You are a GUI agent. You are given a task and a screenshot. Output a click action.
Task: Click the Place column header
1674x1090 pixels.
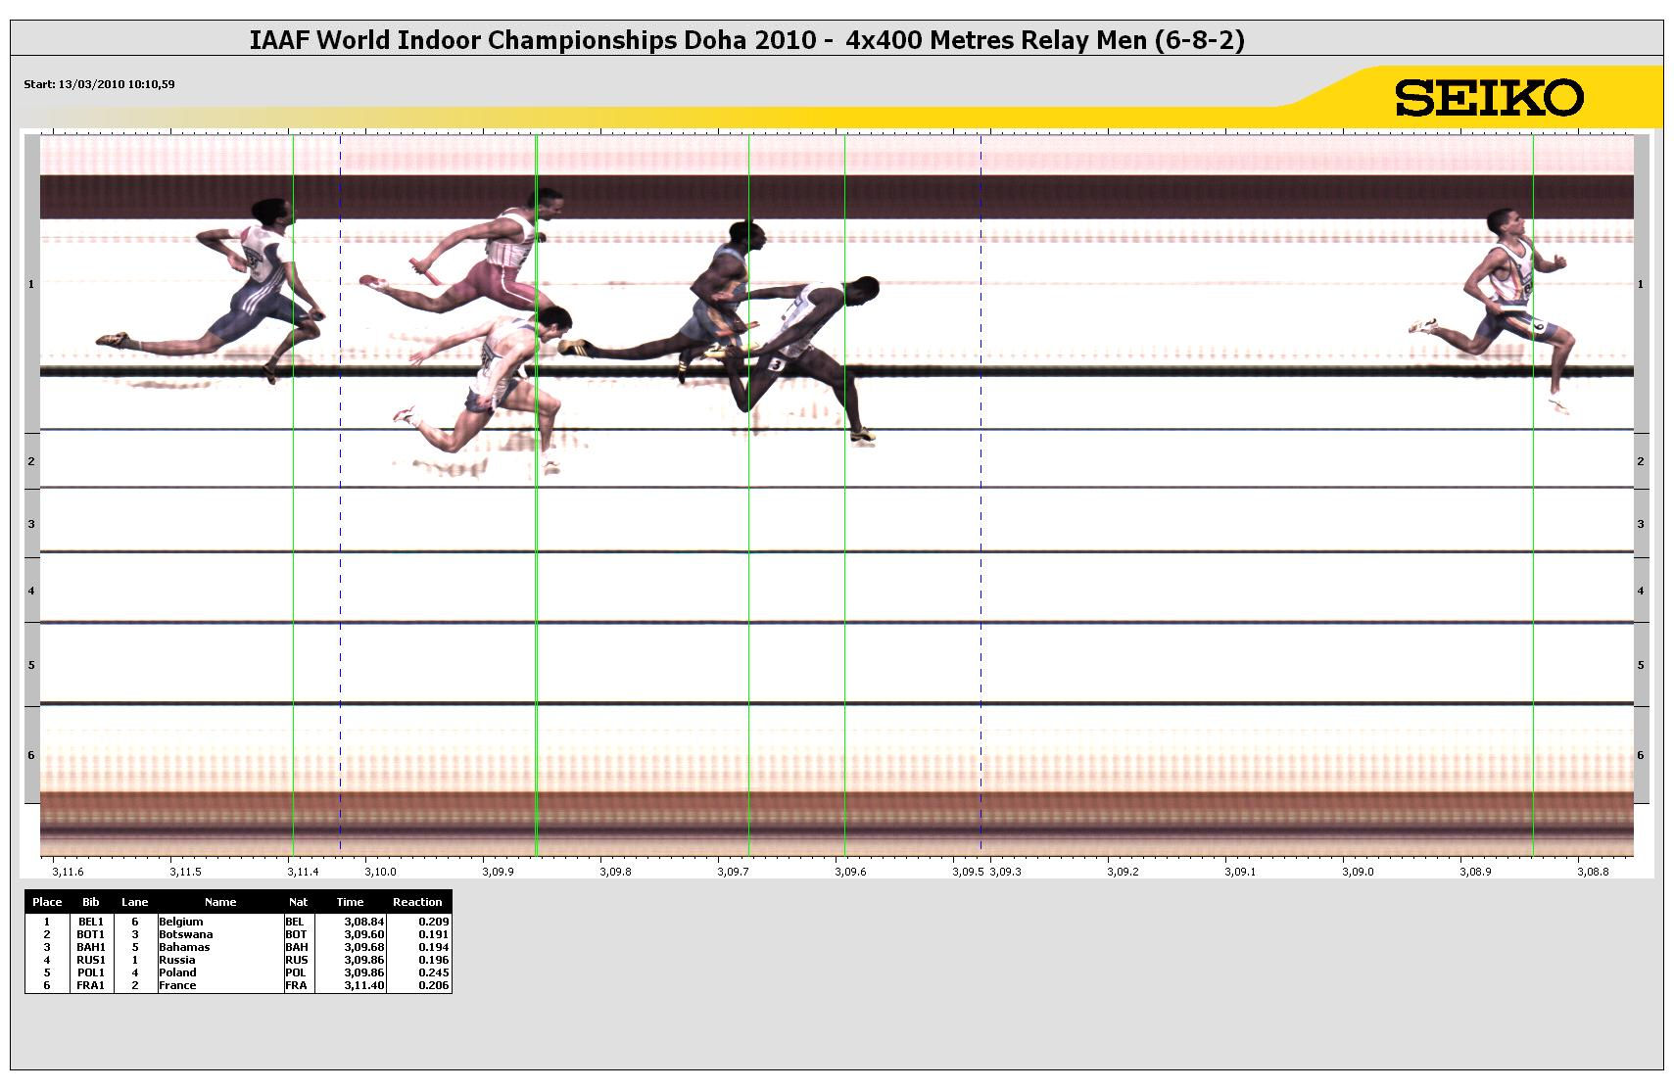[x=47, y=902]
